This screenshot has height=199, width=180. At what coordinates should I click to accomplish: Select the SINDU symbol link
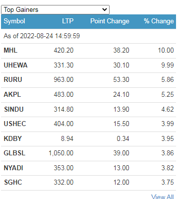(14, 109)
